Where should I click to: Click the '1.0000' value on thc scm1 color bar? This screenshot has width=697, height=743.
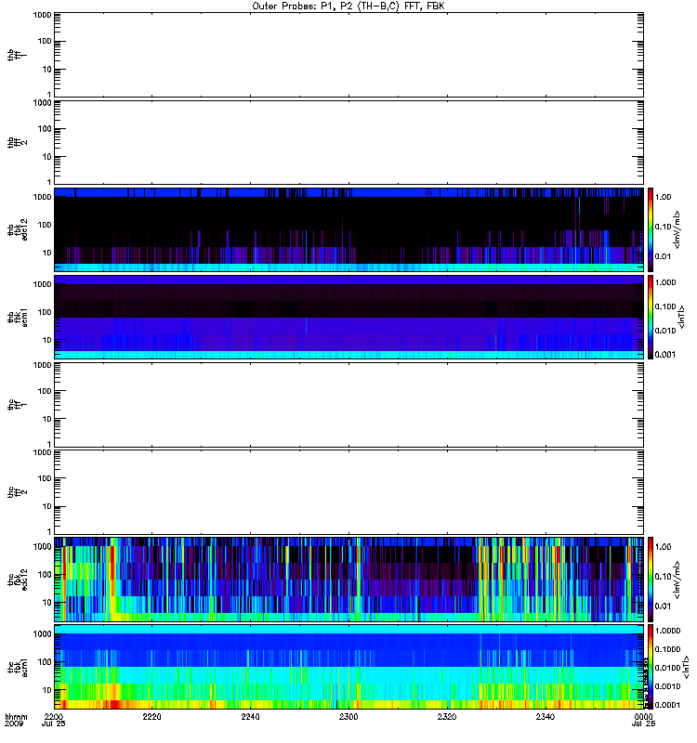(x=667, y=631)
